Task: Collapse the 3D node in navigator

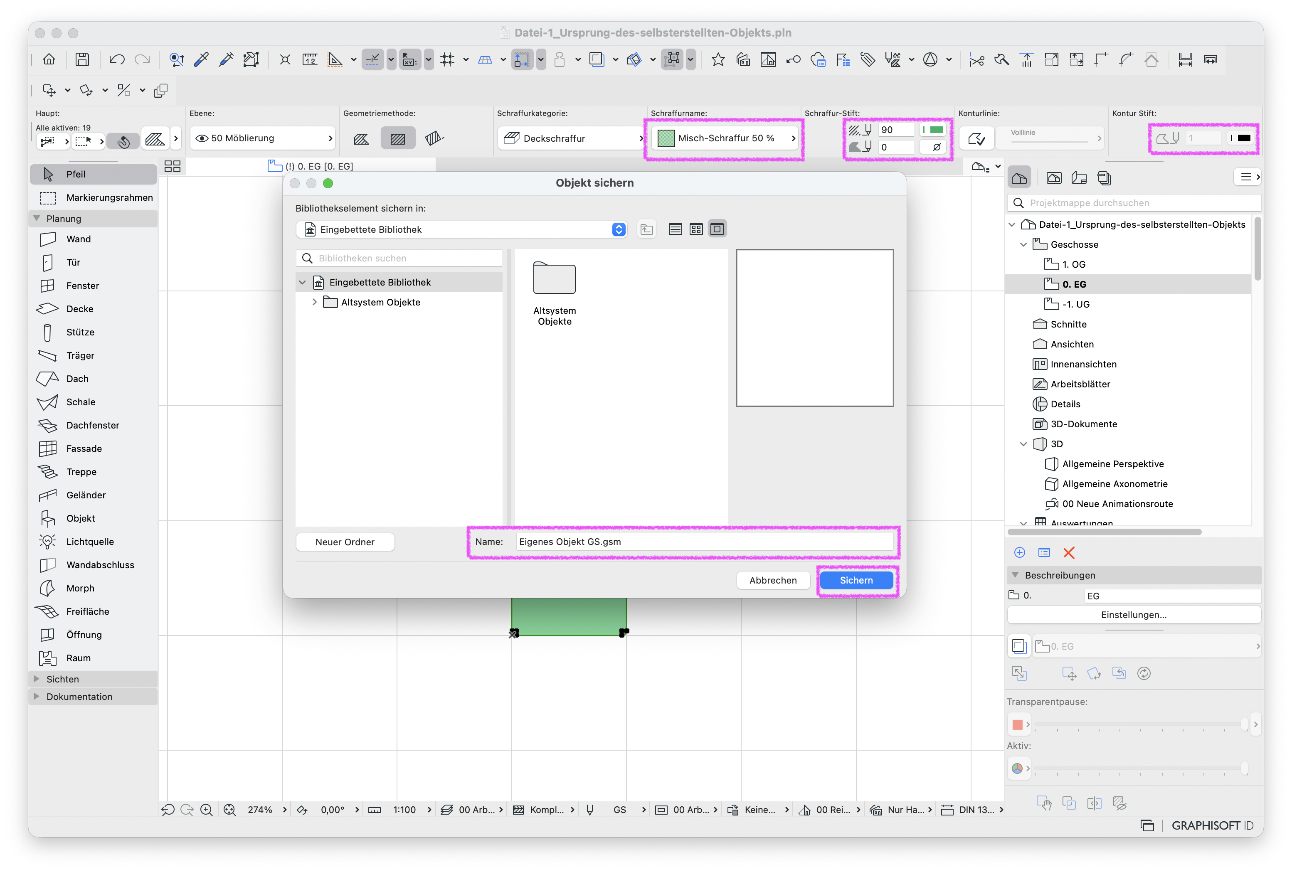Action: tap(1023, 444)
